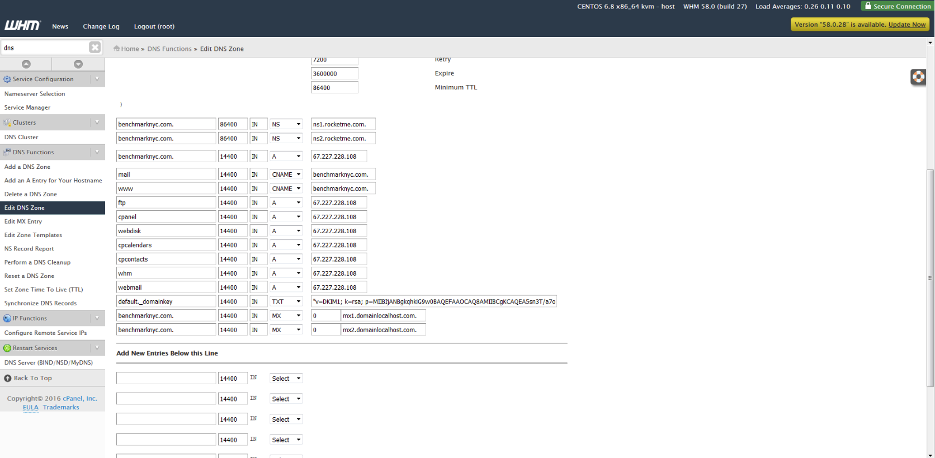Collapse the DNS Functions sidebar section
Viewport: 935px width, 458px height.
point(97,152)
